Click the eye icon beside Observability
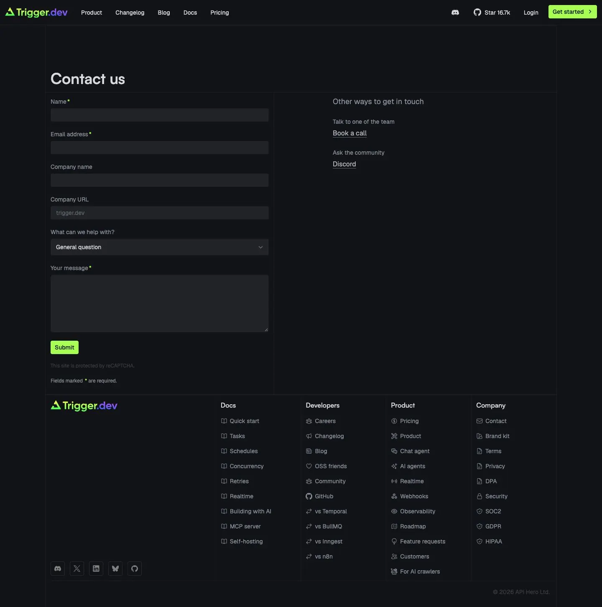This screenshot has height=607, width=602. click(x=394, y=511)
